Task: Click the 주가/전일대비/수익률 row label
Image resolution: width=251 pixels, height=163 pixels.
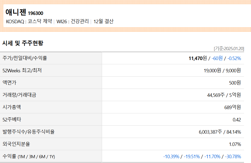Action: click(x=25, y=58)
